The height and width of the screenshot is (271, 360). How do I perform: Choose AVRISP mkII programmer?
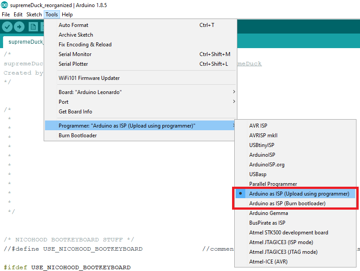pyautogui.click(x=295, y=135)
